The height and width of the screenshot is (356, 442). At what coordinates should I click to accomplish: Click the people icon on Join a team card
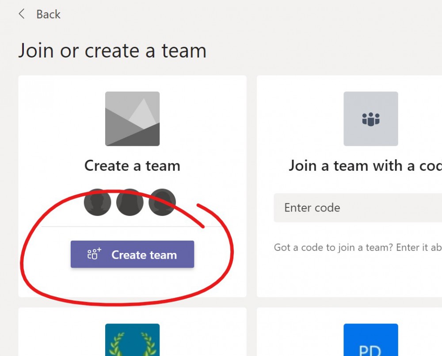click(371, 118)
